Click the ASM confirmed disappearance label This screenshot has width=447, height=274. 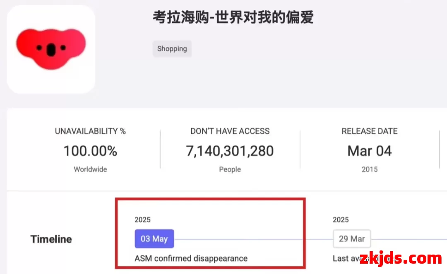[x=191, y=258]
